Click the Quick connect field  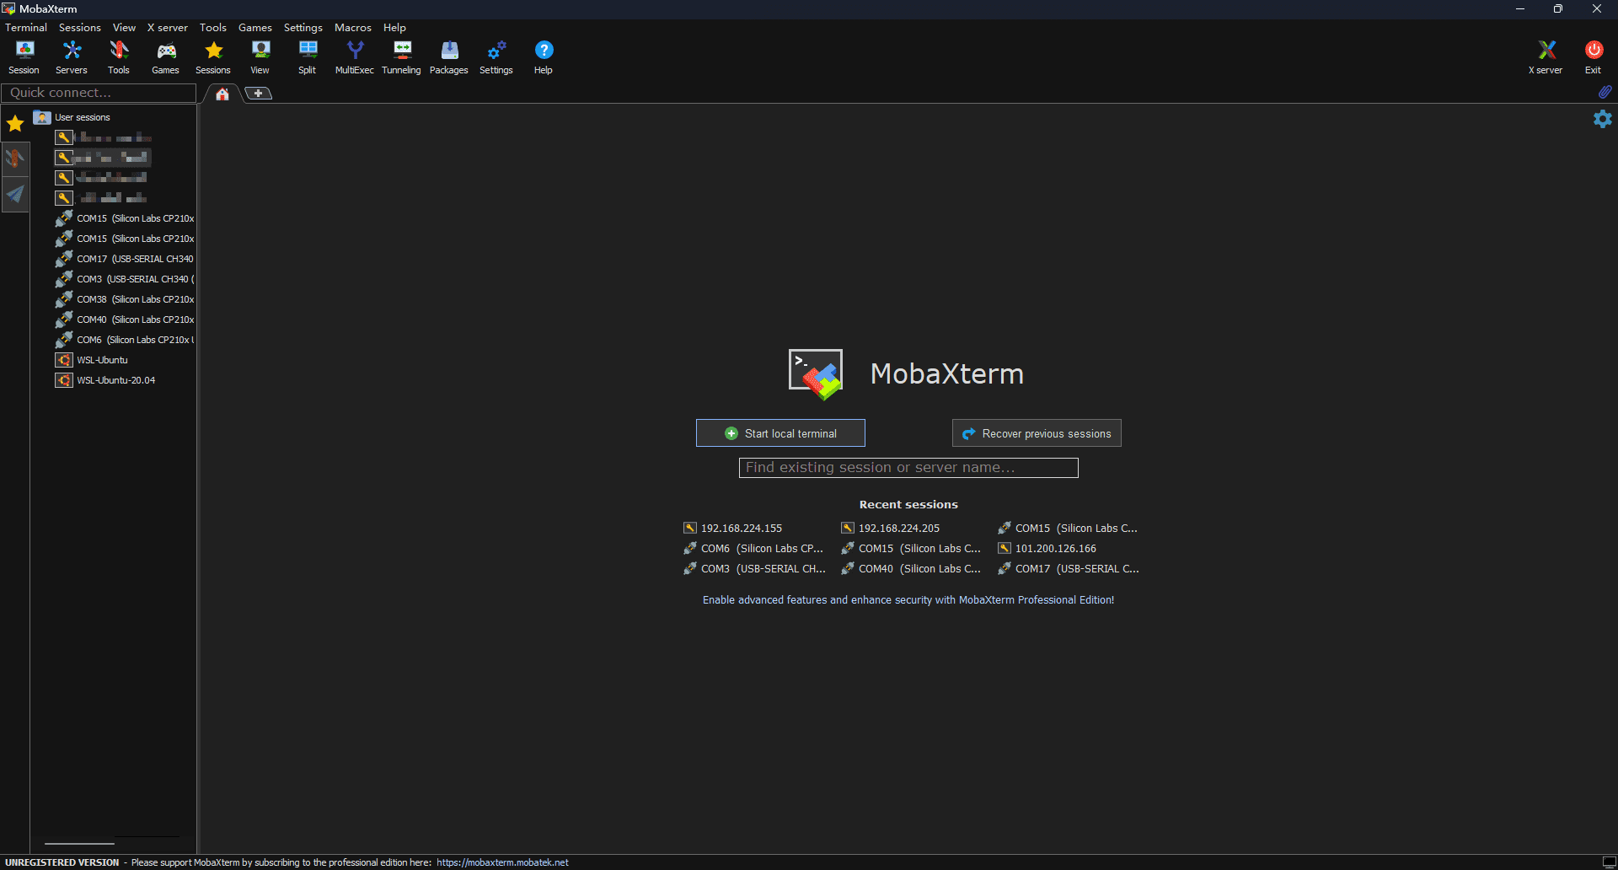point(99,93)
